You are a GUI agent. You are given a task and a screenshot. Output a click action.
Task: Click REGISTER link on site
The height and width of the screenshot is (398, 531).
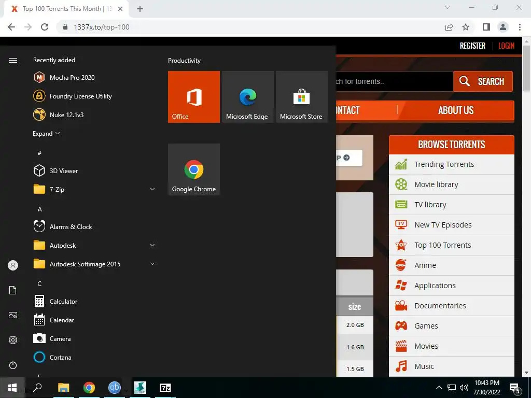472,46
